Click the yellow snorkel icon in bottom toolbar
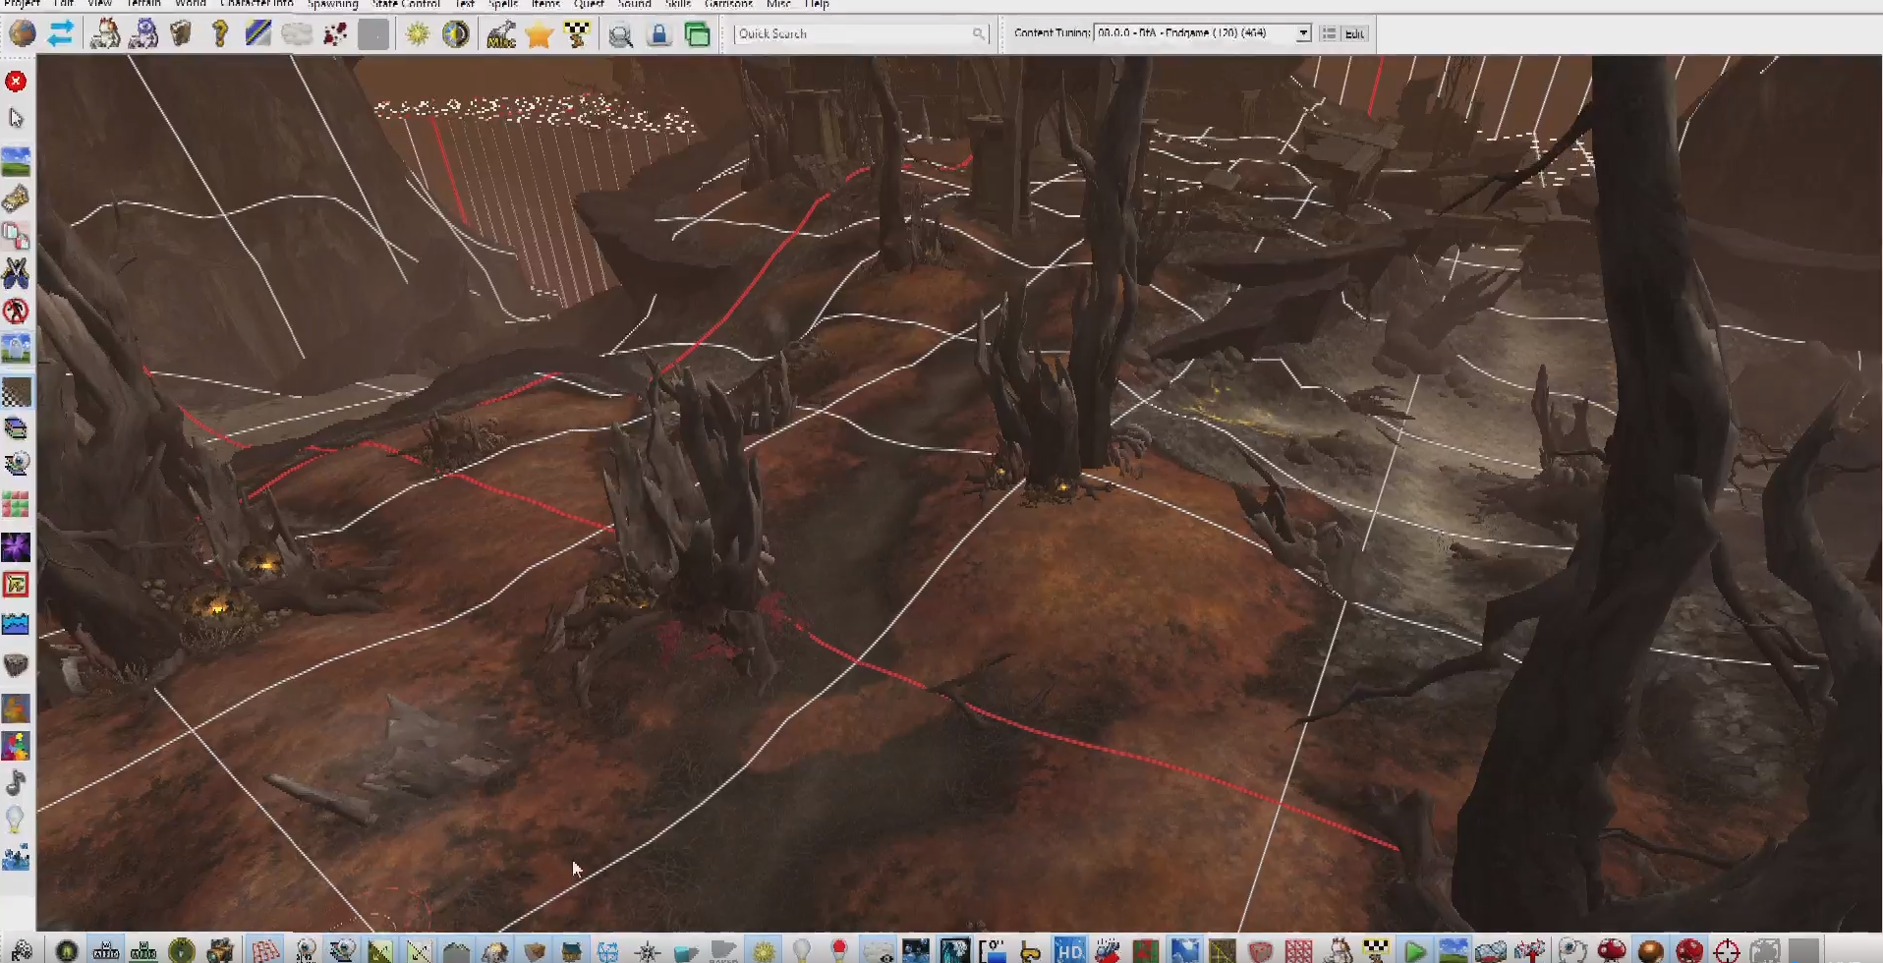 tap(1031, 950)
